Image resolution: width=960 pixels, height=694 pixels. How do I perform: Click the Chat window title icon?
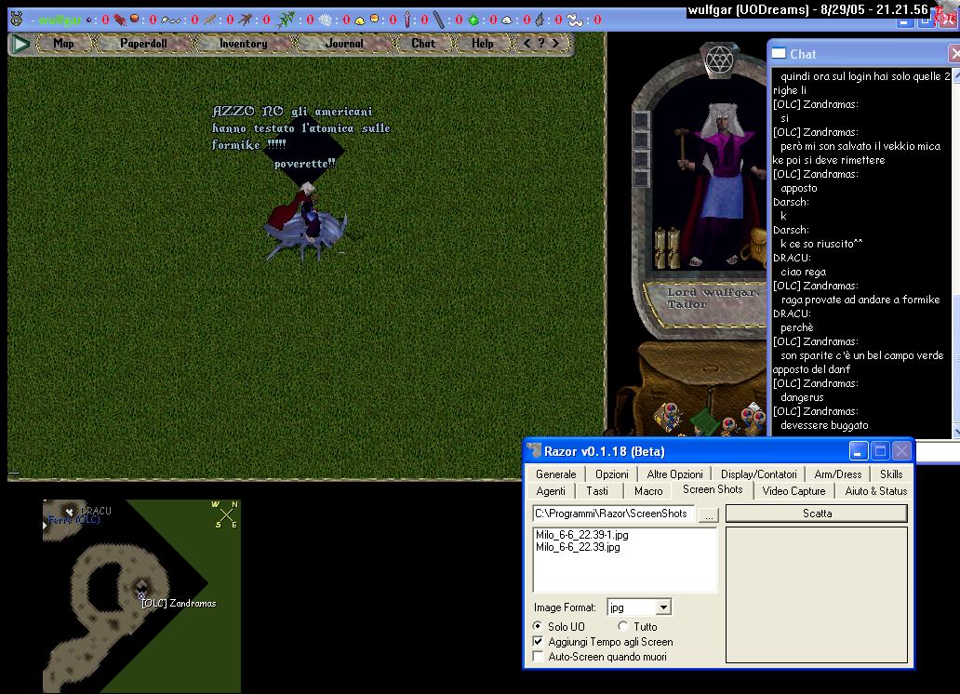click(x=779, y=53)
